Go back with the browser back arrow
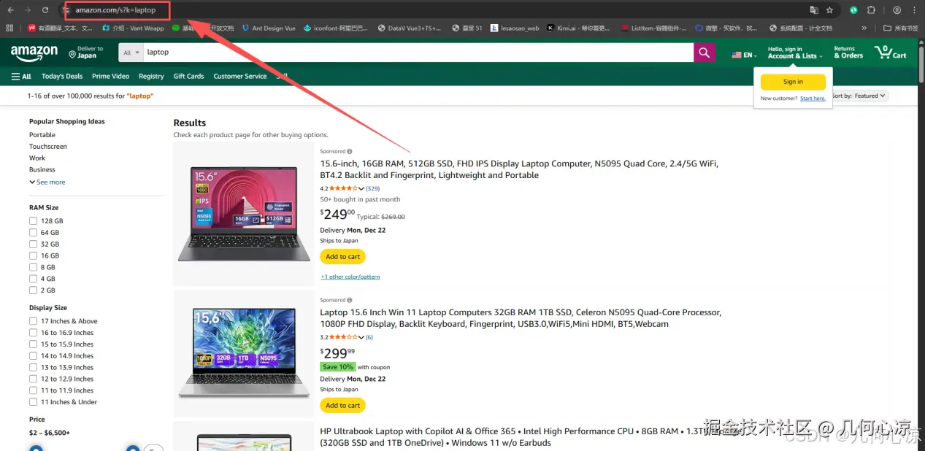The width and height of the screenshot is (925, 451). click(10, 10)
